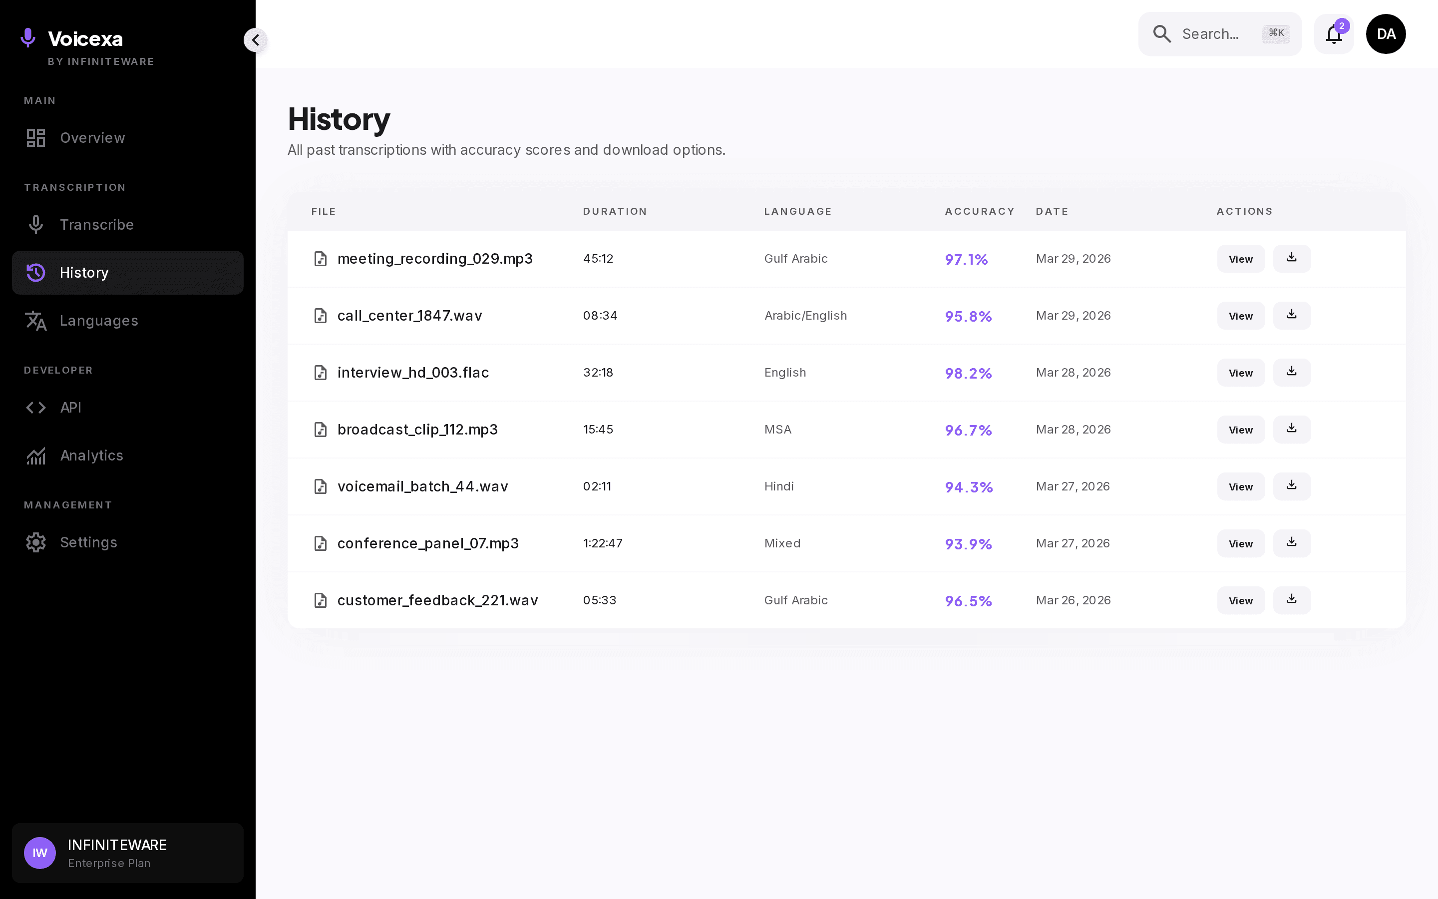Image resolution: width=1438 pixels, height=899 pixels.
Task: Go to Overview in sidebar
Action: (92, 138)
